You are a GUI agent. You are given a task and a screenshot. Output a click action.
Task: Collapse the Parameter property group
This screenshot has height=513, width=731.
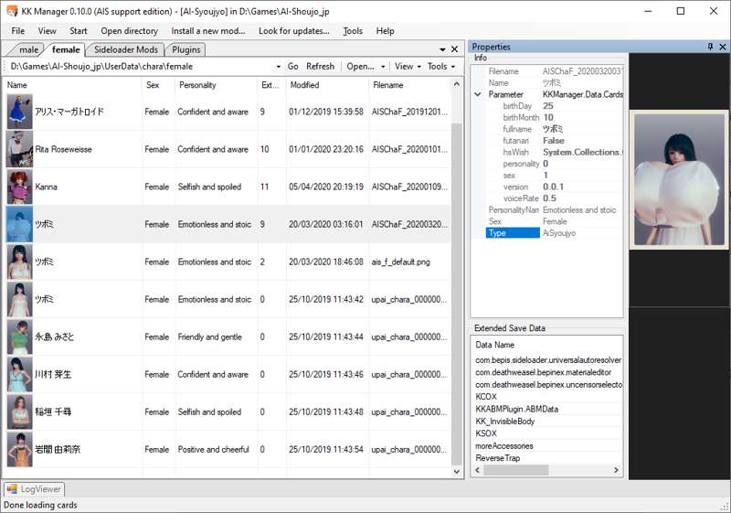click(x=478, y=94)
